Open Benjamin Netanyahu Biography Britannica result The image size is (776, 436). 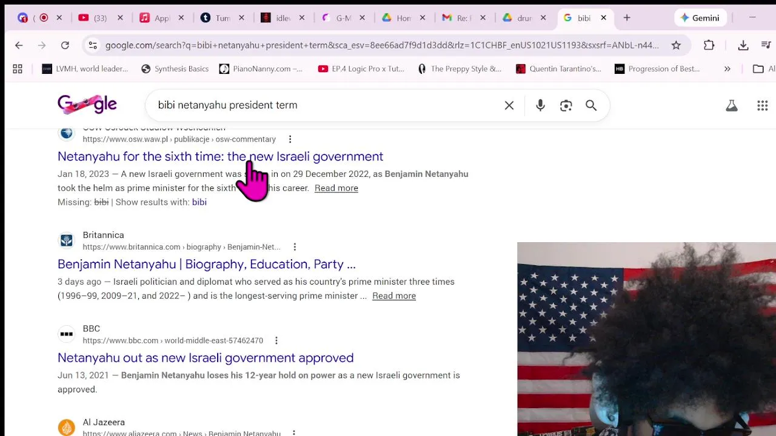[x=206, y=264]
